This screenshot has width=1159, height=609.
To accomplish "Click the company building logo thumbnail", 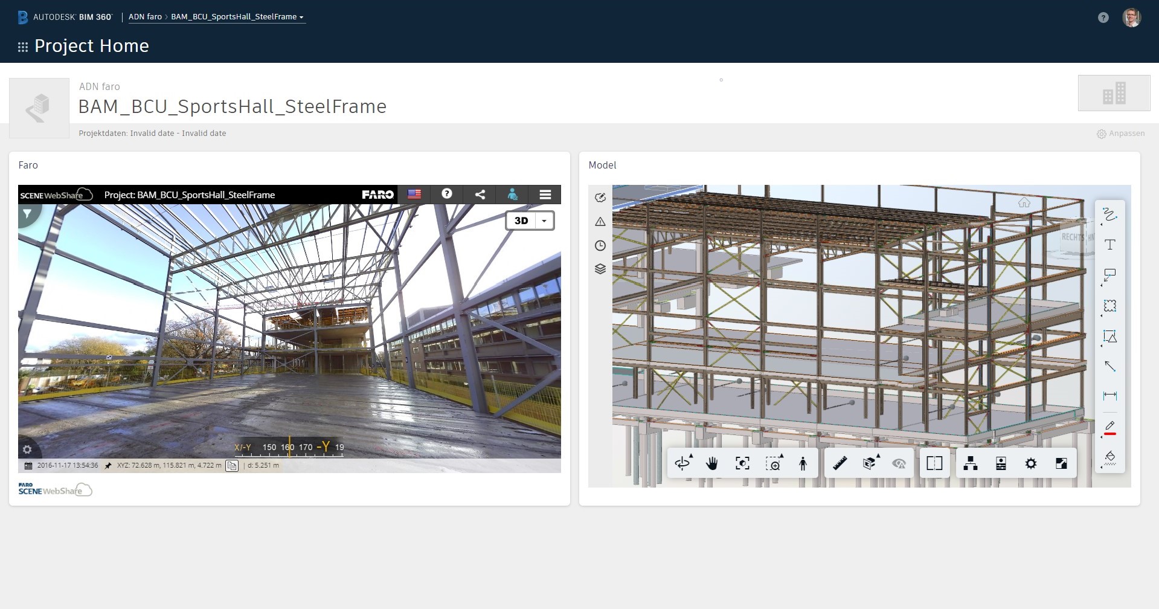I will coord(1114,93).
